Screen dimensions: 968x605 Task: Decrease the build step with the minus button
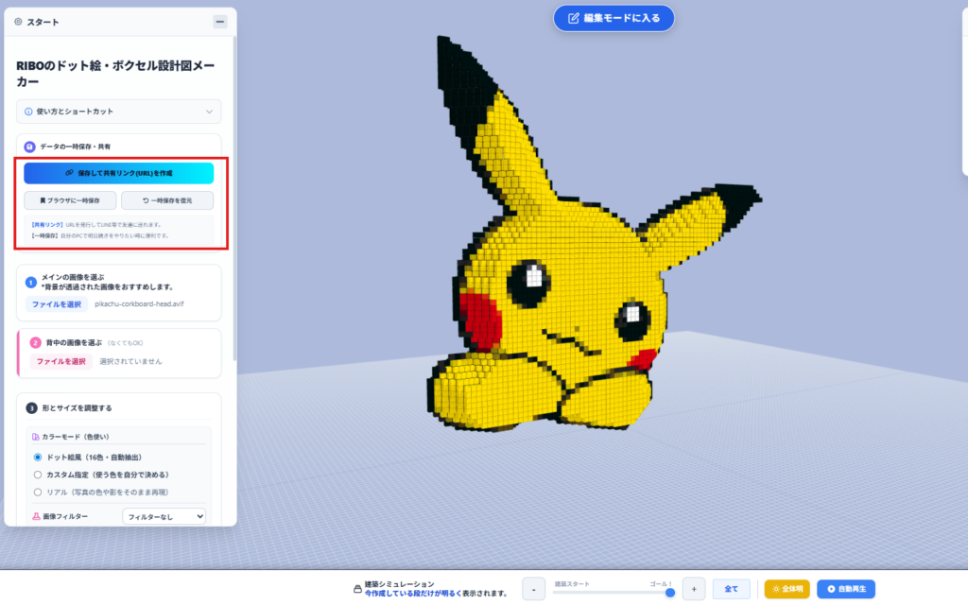(533, 589)
